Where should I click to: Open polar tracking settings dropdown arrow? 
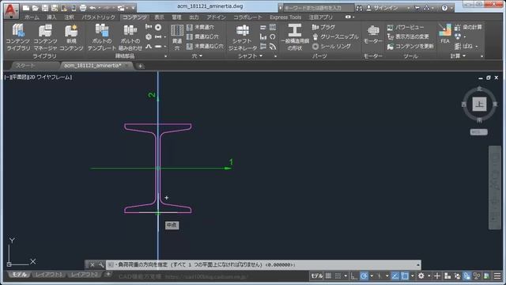[x=372, y=276]
